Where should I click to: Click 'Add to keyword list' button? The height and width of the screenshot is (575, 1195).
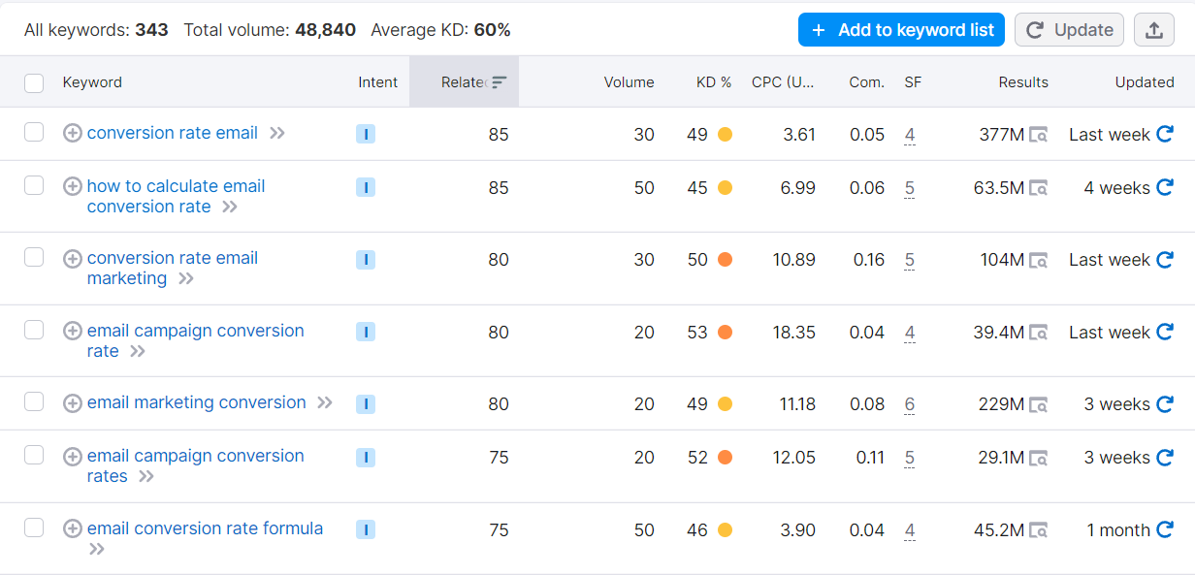click(x=901, y=30)
